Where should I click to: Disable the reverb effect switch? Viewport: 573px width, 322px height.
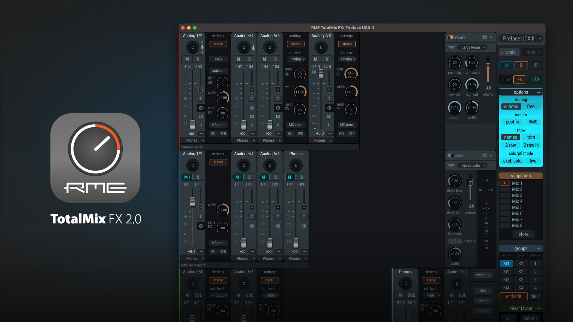(450, 37)
